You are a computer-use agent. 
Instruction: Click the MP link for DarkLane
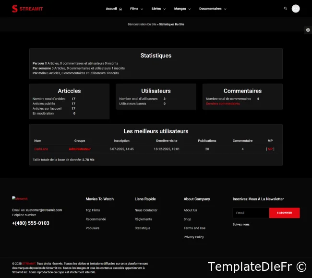coord(270,149)
